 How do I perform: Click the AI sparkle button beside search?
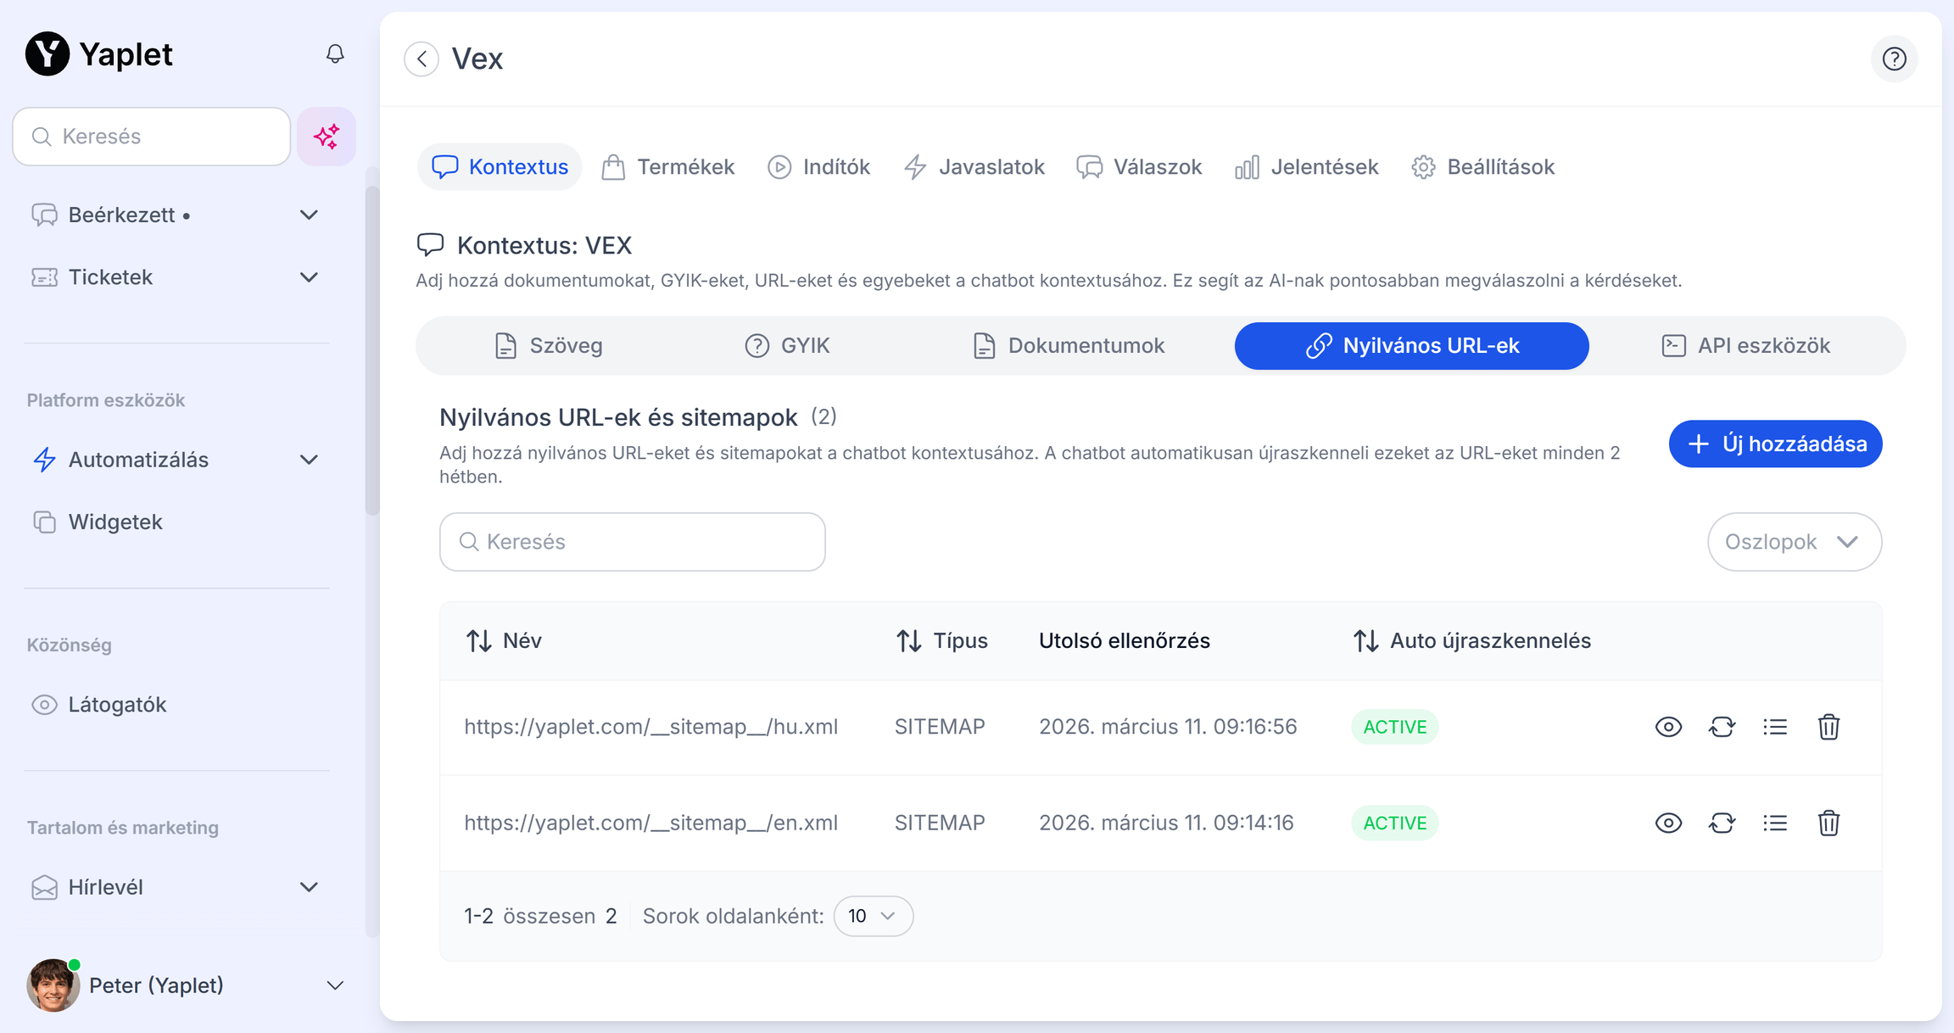(x=327, y=137)
